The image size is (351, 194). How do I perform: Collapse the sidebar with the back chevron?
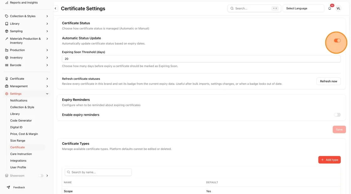[x=55, y=8]
